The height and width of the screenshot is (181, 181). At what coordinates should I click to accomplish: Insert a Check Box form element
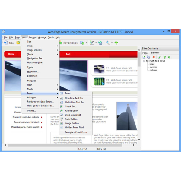tap(76, 106)
